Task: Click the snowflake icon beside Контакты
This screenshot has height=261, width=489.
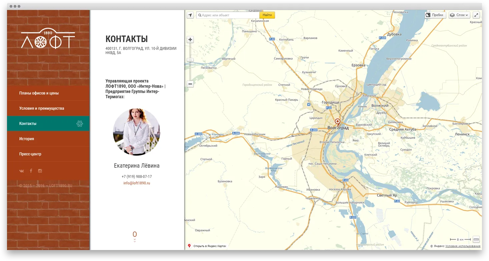Action: [x=80, y=124]
